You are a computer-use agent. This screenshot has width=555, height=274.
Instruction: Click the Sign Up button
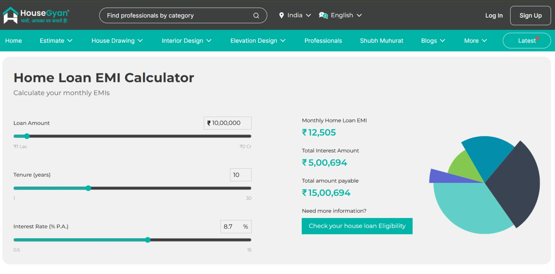(530, 16)
